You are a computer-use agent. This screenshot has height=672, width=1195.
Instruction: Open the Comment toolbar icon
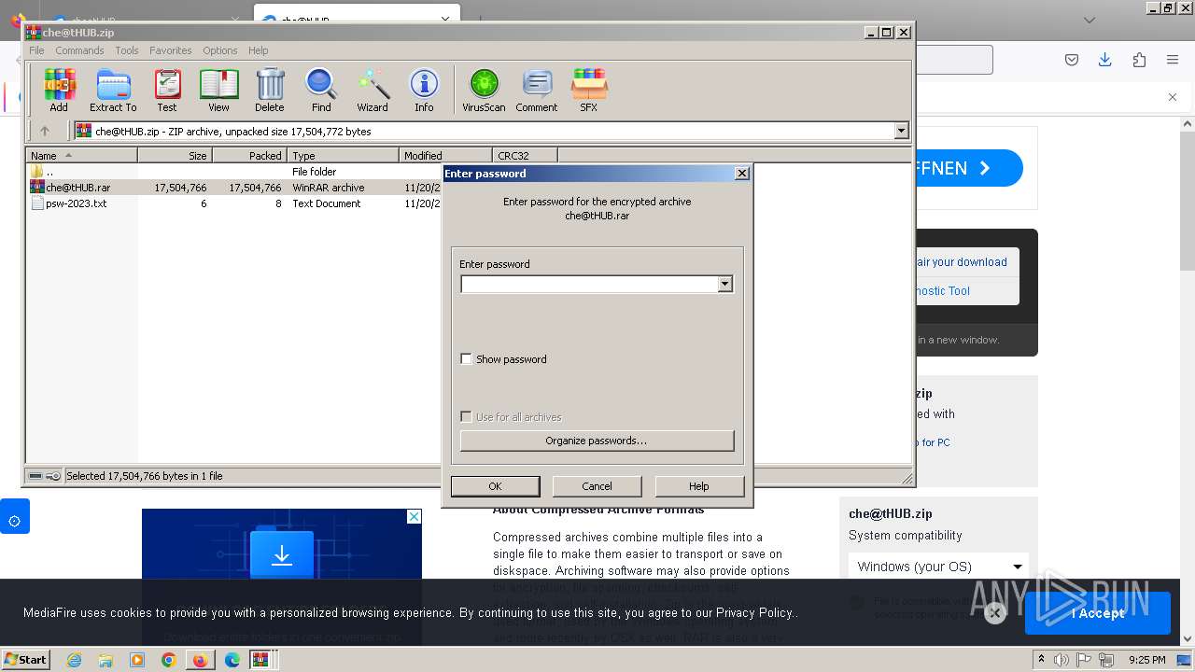click(x=537, y=91)
